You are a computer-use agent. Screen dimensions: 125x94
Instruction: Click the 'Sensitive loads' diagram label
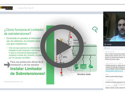(84, 74)
